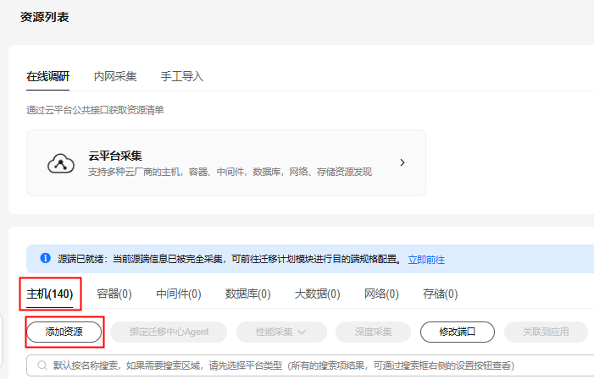Select the 大数据(0) tab
The width and height of the screenshot is (594, 379).
[x=318, y=294]
